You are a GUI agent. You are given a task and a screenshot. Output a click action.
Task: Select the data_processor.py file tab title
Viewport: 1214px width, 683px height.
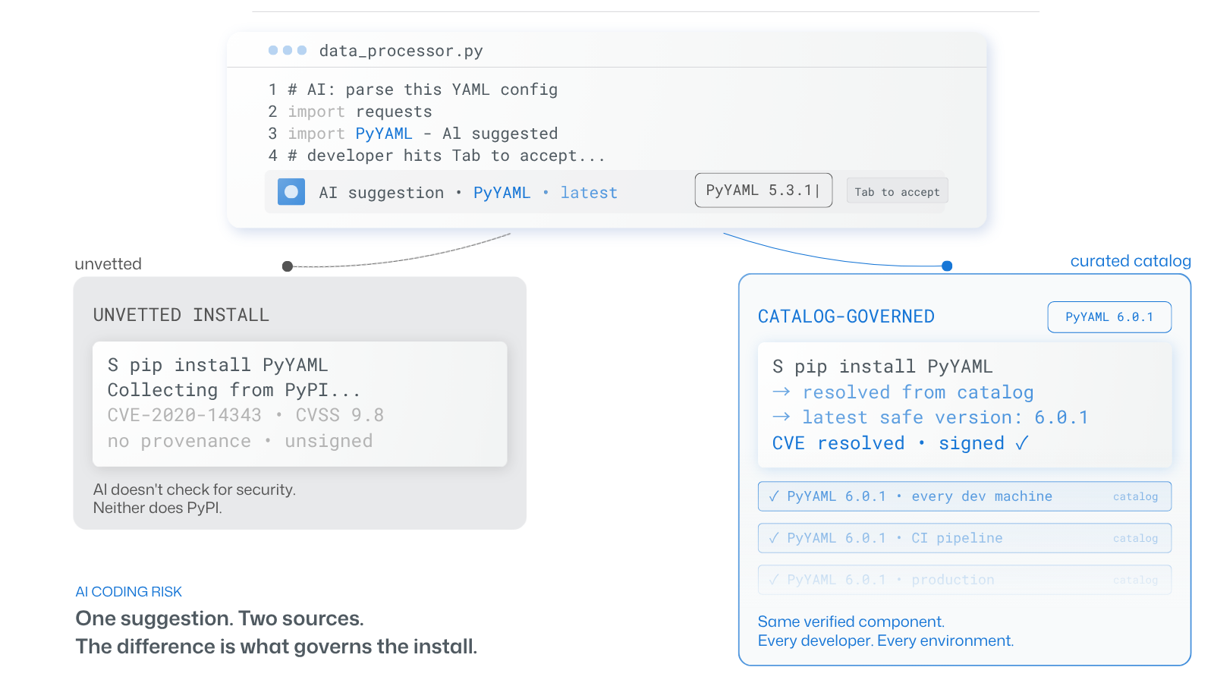coord(401,51)
